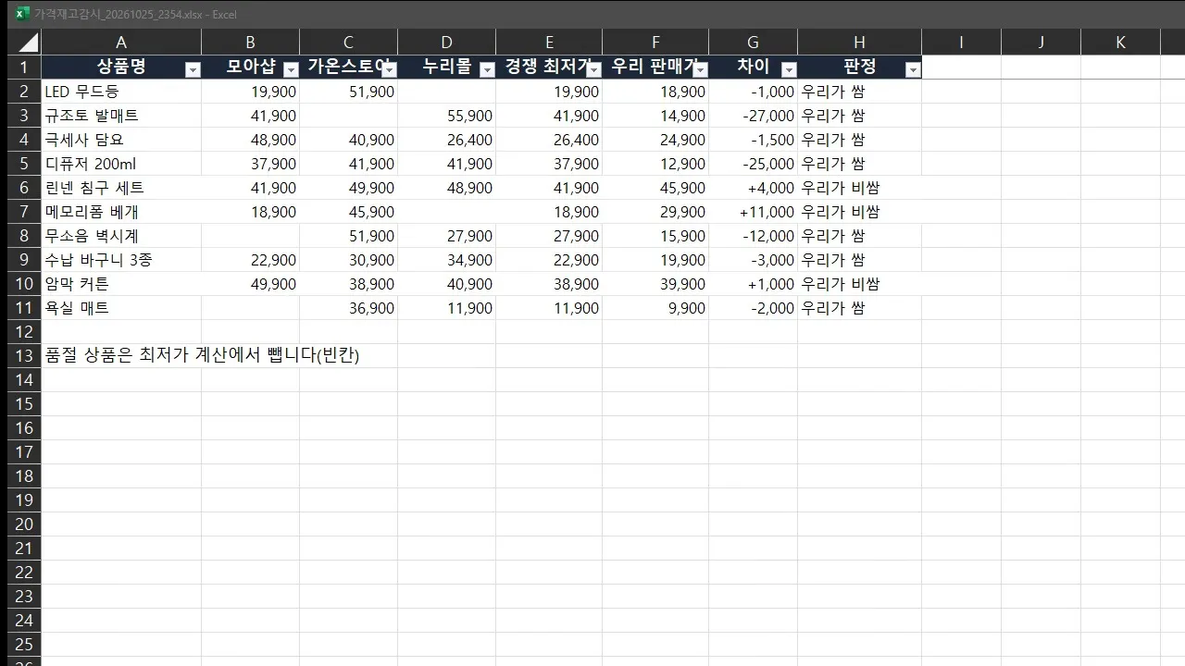Select the cell 'LED 무드등'

coord(121,92)
